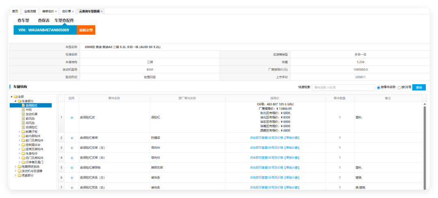Add 前保险杠牌照板 with its plus icon

click(72, 168)
